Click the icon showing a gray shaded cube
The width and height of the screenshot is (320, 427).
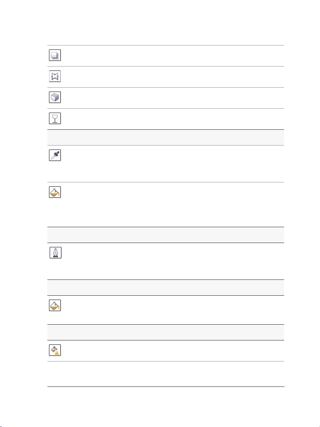coord(55,97)
